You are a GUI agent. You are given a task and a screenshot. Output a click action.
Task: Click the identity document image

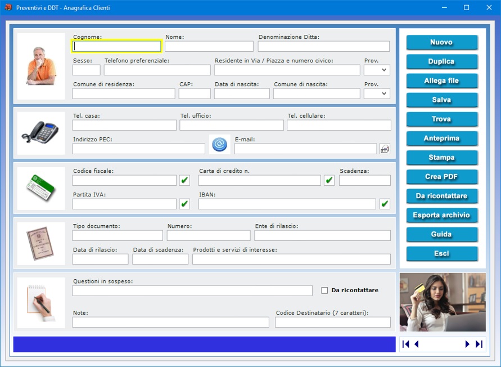click(x=41, y=243)
